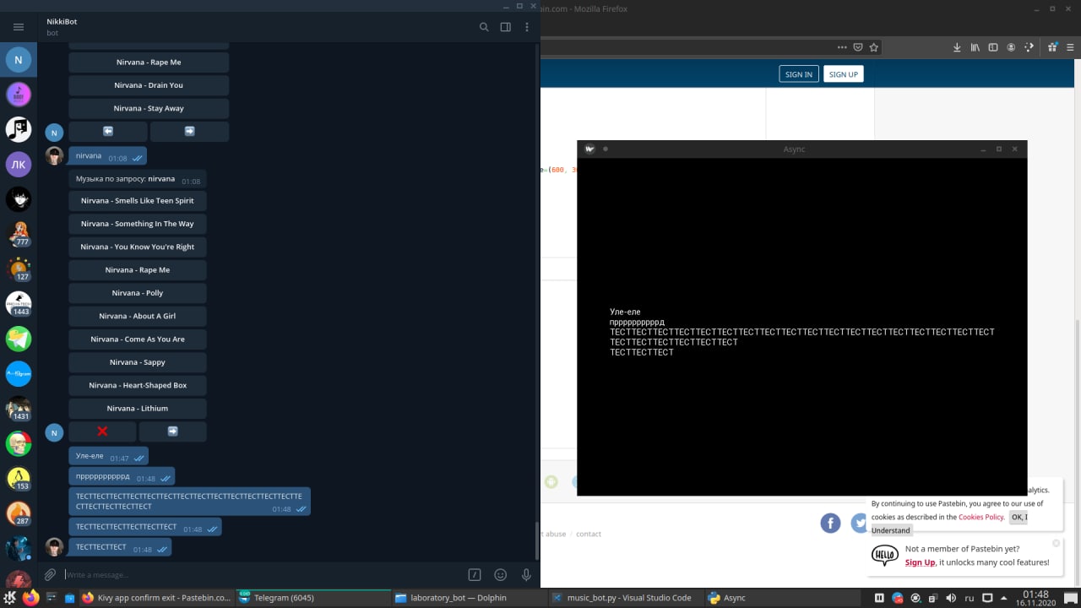Screen dimensions: 1081x608
Task: Pick Nirvana - About A Girl
Action: click(x=138, y=316)
